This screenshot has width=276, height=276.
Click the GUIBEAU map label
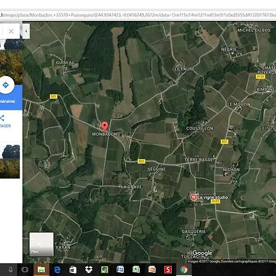66,63
